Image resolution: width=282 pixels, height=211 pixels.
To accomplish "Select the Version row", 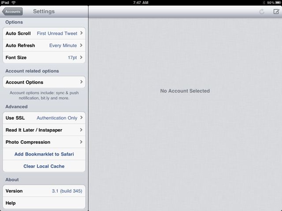I will point(44,191).
